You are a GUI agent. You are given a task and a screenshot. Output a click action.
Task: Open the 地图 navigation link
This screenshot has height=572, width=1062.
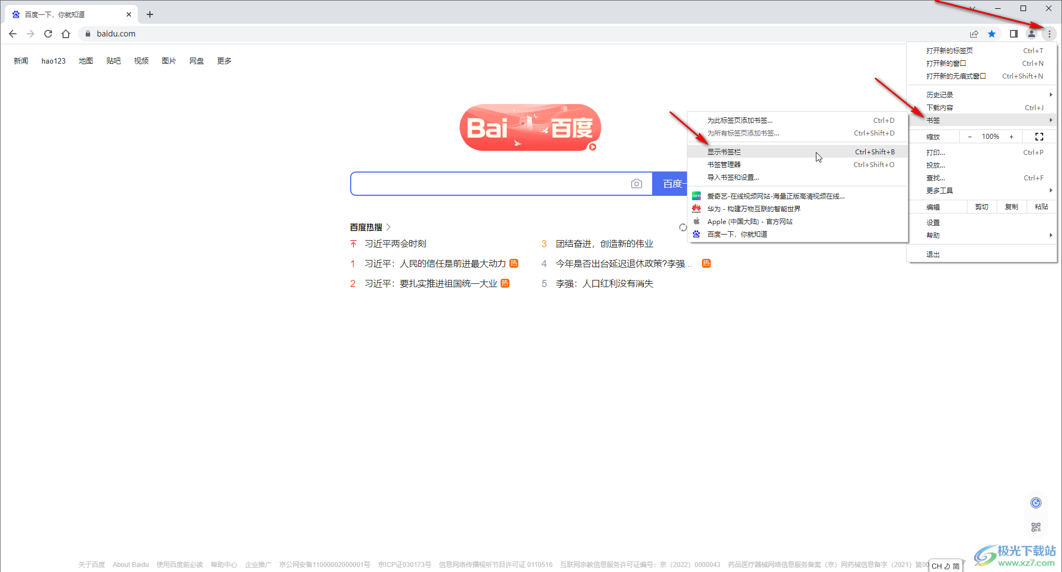pyautogui.click(x=86, y=61)
